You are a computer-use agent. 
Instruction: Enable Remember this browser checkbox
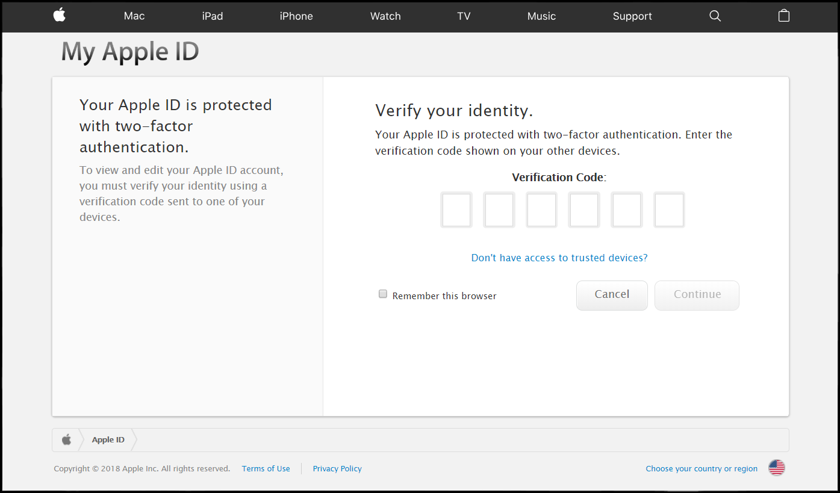383,294
